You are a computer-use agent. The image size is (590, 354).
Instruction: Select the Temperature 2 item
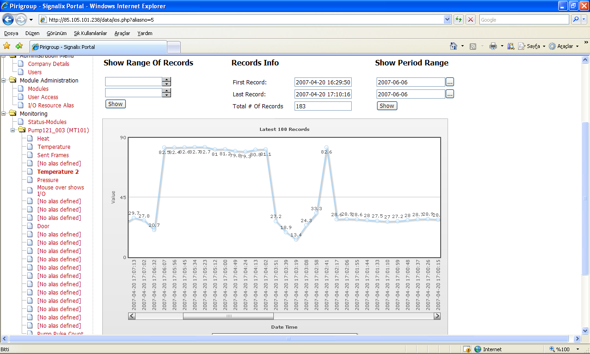(58, 172)
